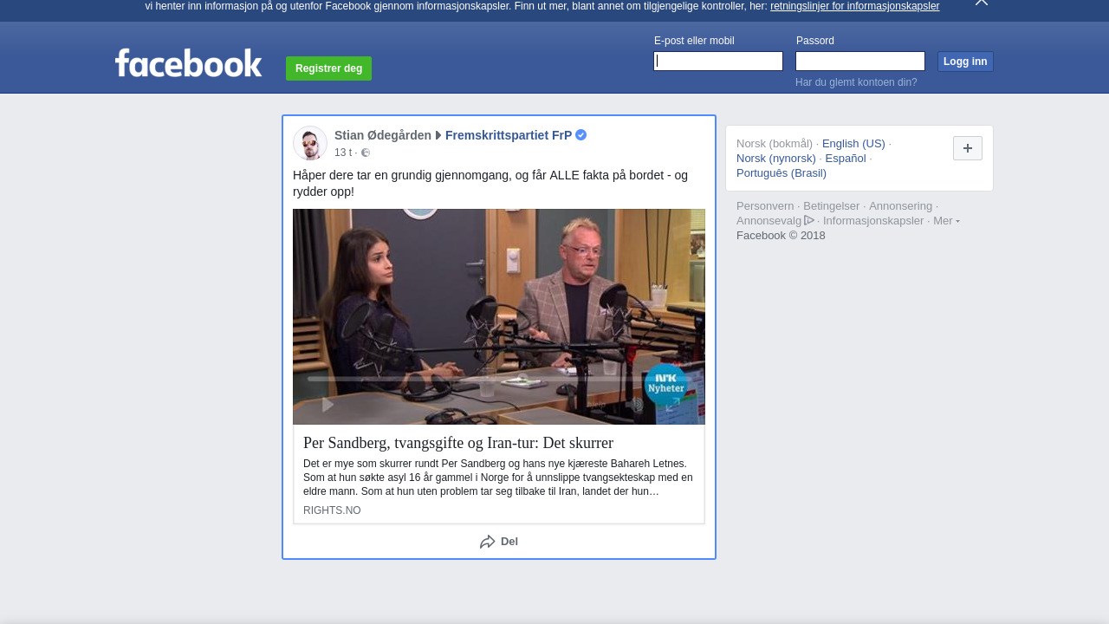Click the post text Håper dere tar en grundig
1109x624 pixels.
[490, 184]
